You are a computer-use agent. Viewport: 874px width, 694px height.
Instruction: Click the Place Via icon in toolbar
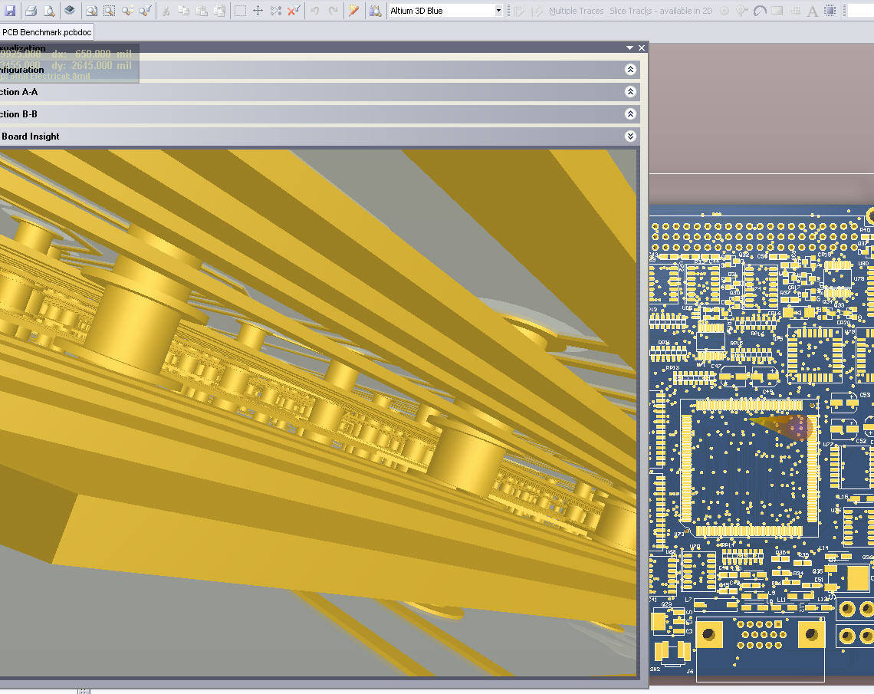742,10
